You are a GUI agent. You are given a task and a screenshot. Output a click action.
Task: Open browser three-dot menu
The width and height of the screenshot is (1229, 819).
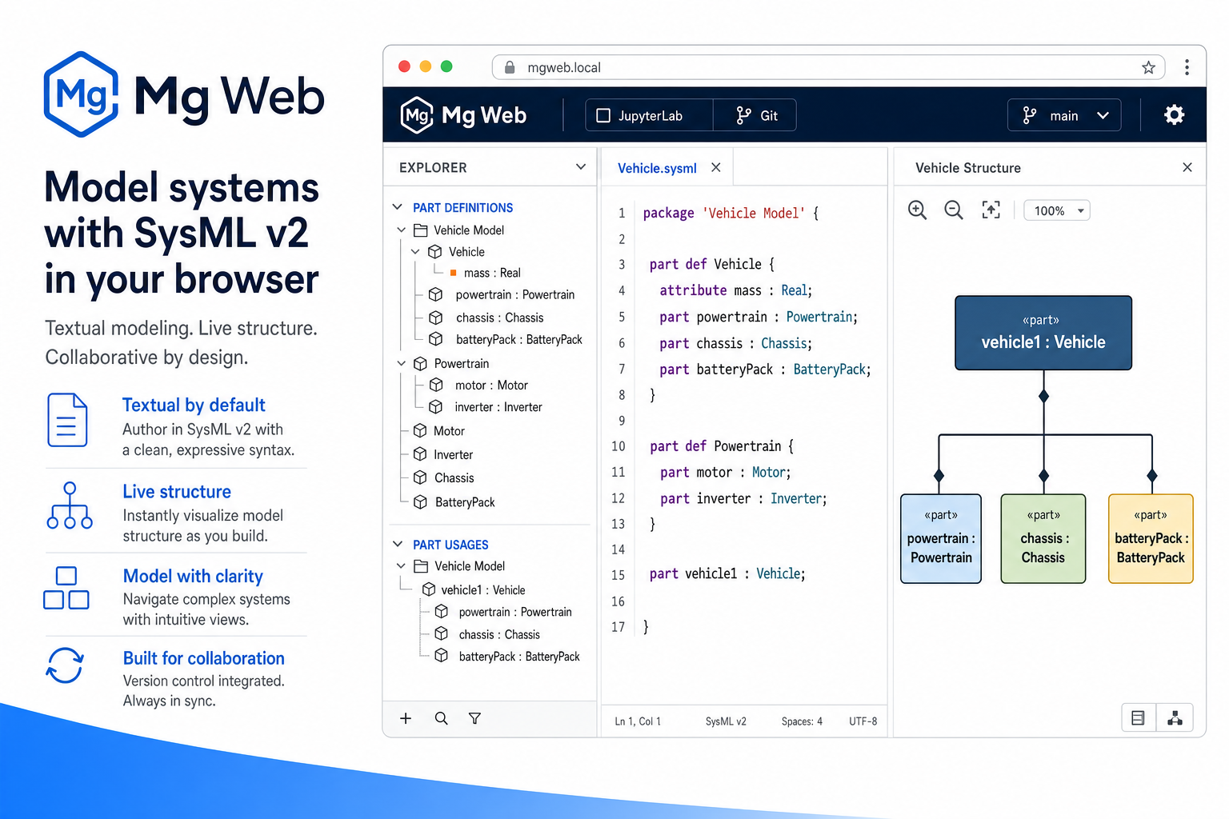[x=1187, y=67]
